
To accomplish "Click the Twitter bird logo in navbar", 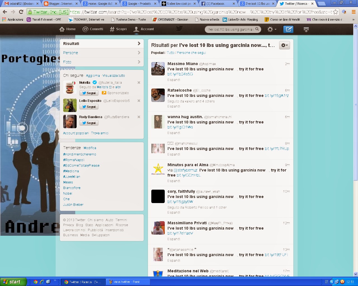I will [179, 29].
